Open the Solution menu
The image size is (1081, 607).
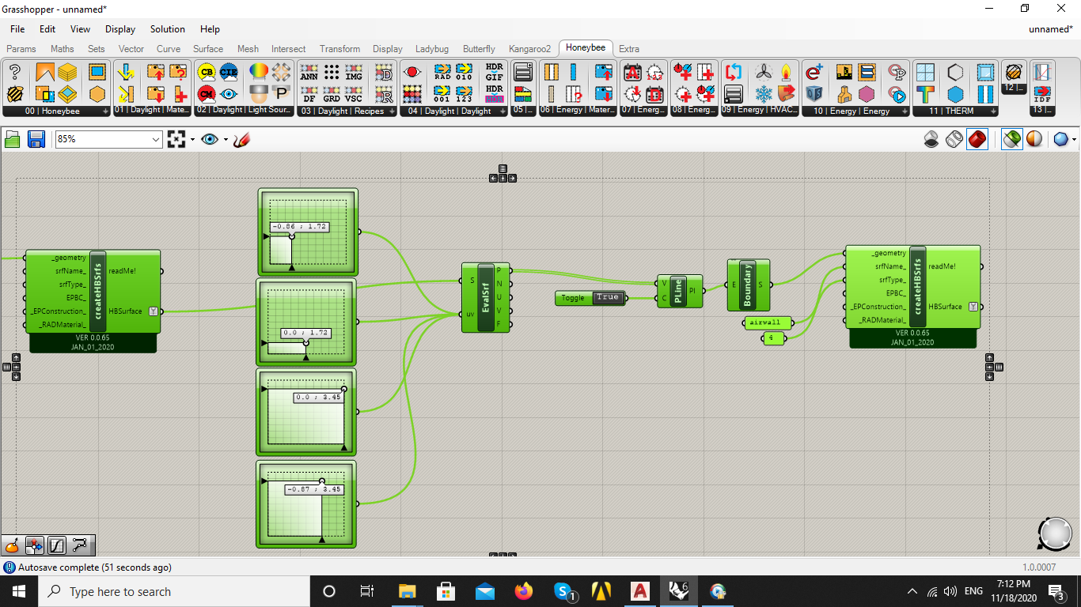(x=168, y=29)
